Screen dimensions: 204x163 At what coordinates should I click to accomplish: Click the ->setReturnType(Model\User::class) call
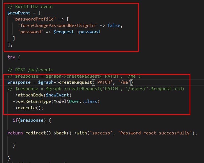[x=56, y=101]
